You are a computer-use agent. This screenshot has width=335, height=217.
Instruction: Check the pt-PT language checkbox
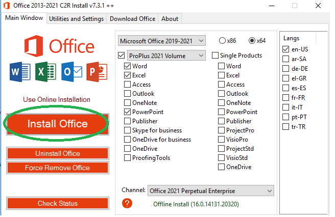[285, 117]
